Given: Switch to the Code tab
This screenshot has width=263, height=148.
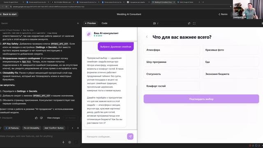Looking at the screenshot, I should 104,23.
